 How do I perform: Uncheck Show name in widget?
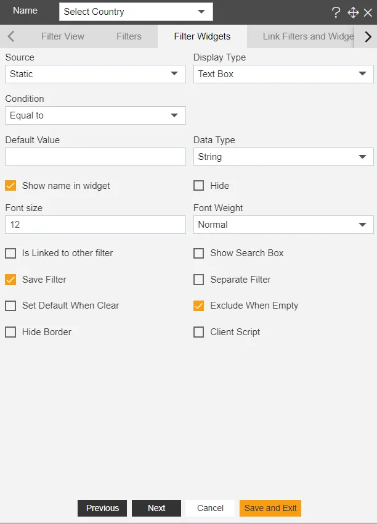coord(10,185)
